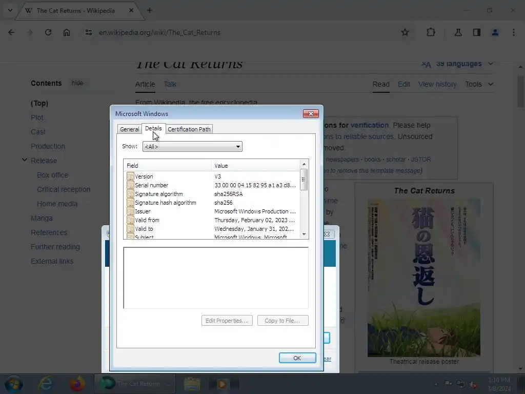Open Chrome profile avatar
This screenshot has width=525, height=394.
coord(495,32)
